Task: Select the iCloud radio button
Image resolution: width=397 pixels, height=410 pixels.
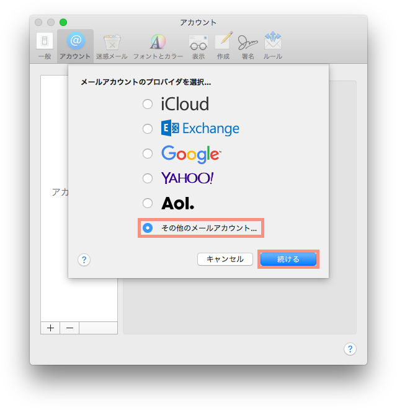Action: [x=148, y=104]
